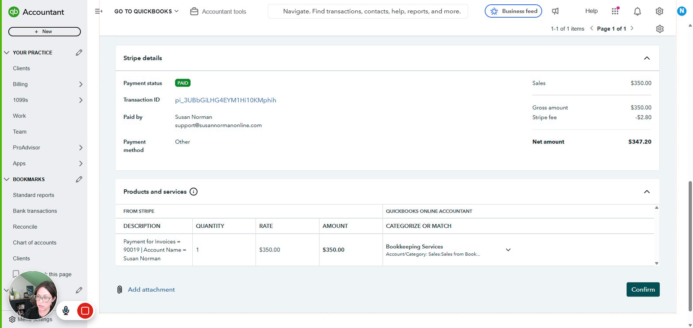Click the Confirm button
Screen dimensions: 693x328
coord(643,290)
